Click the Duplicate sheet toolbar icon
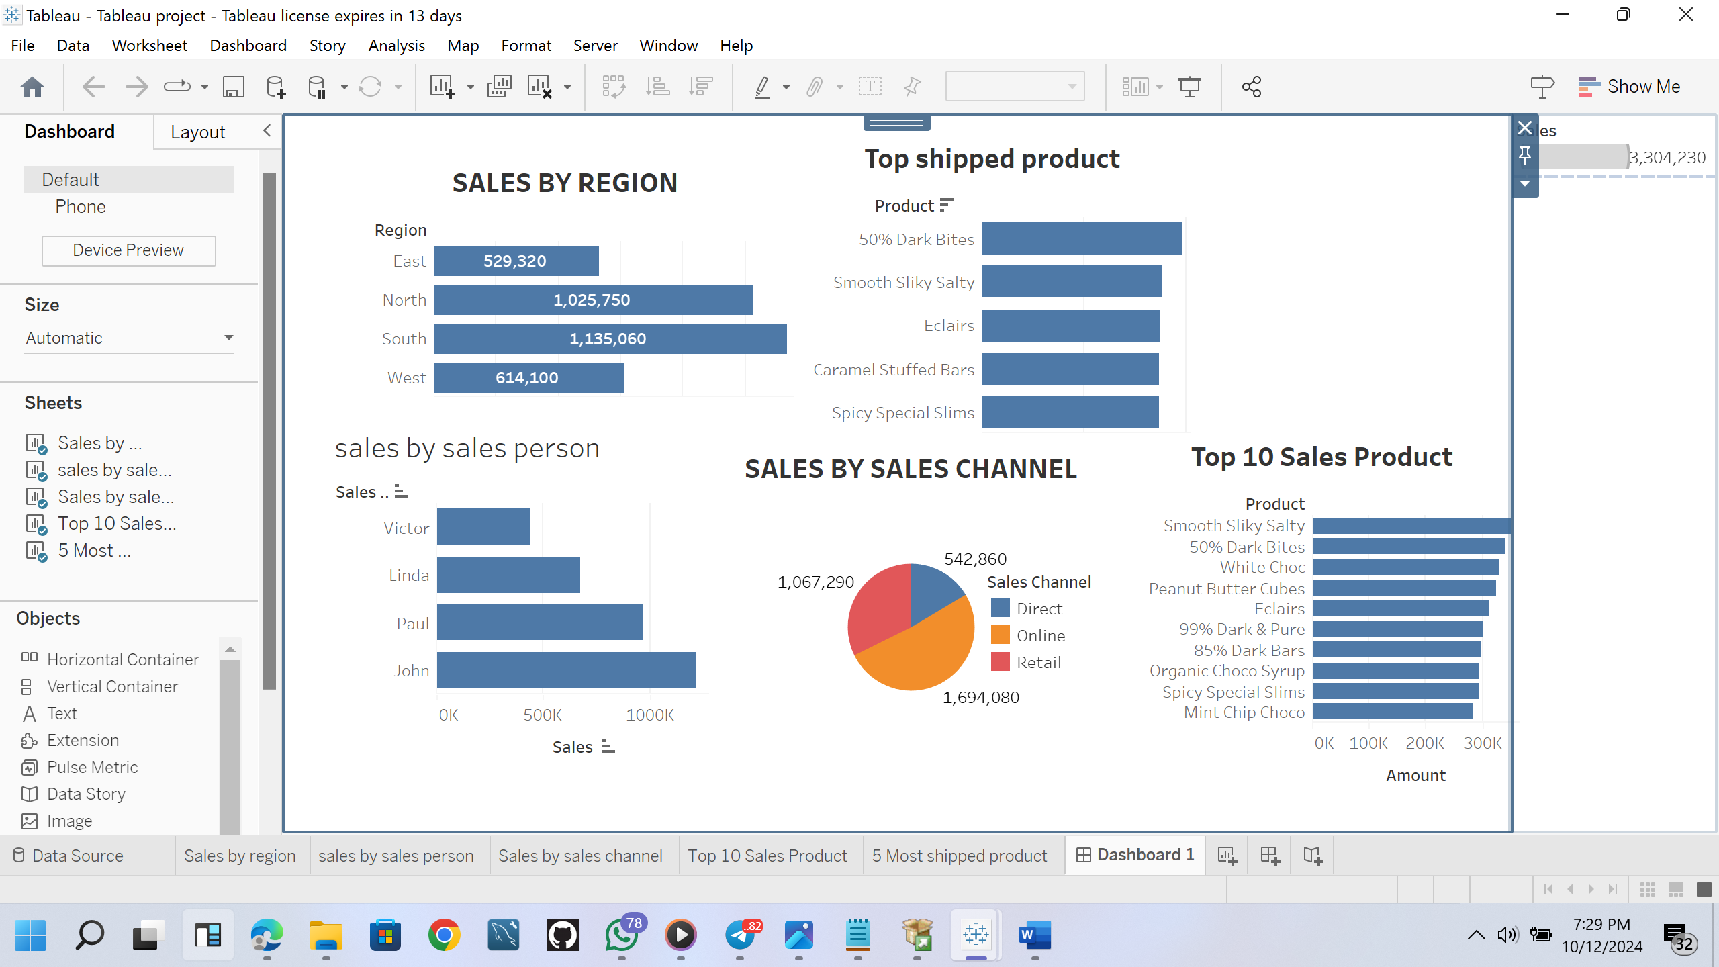1719x967 pixels. point(499,87)
